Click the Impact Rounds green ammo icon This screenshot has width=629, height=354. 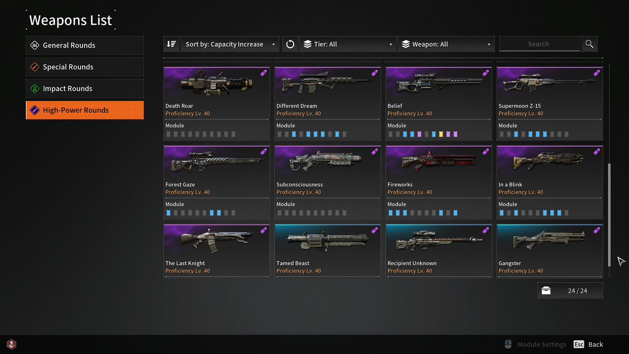(34, 88)
